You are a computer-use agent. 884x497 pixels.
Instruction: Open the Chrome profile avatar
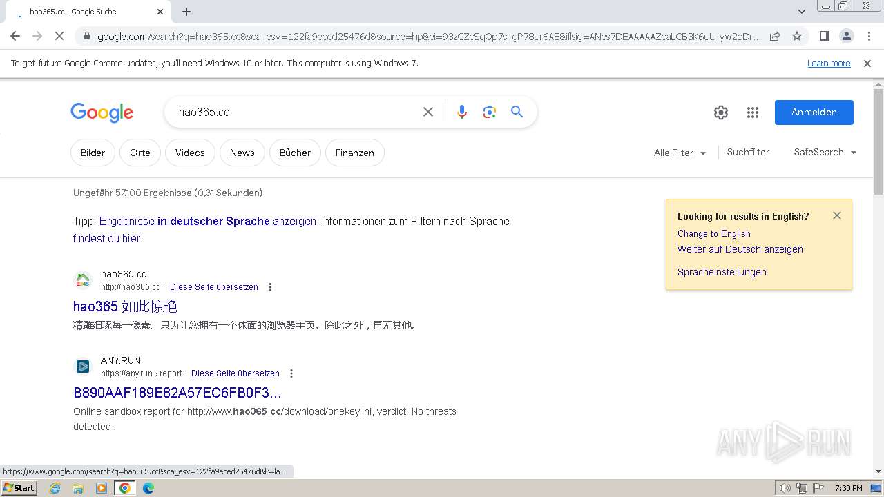tap(846, 36)
